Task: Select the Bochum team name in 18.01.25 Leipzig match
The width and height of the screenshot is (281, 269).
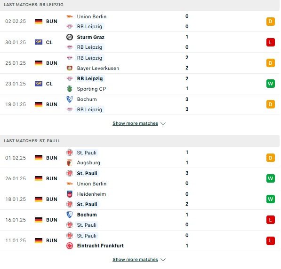Action: (x=87, y=99)
